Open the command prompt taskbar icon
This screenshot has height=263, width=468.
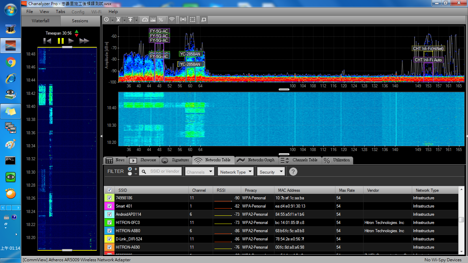click(11, 160)
